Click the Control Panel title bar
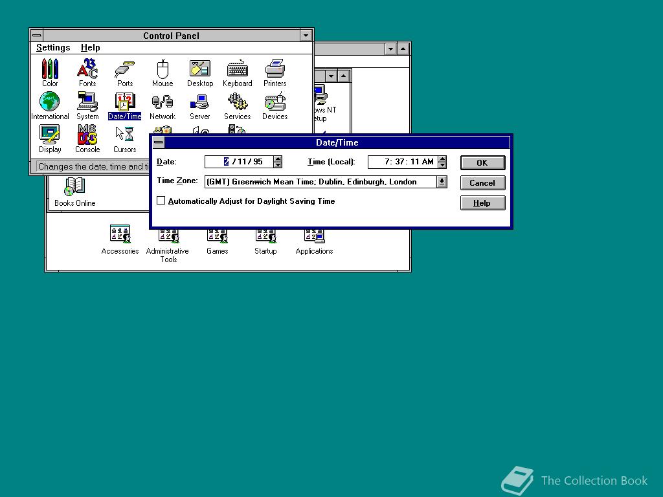663x497 pixels. click(x=171, y=36)
